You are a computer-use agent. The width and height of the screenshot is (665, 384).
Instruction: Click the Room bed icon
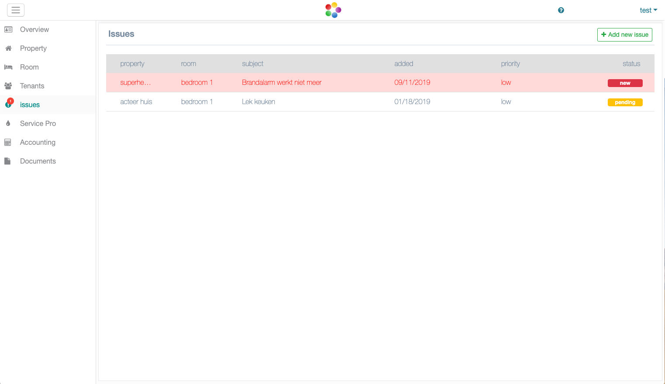pos(8,67)
